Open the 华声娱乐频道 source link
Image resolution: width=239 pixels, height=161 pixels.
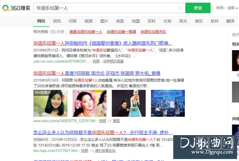click(113, 61)
